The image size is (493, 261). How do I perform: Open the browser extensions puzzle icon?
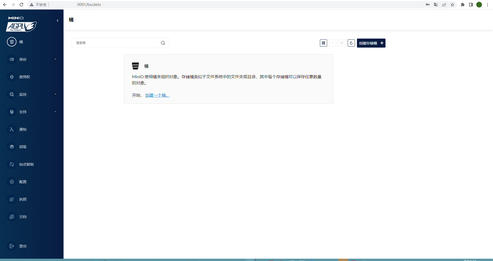click(463, 5)
